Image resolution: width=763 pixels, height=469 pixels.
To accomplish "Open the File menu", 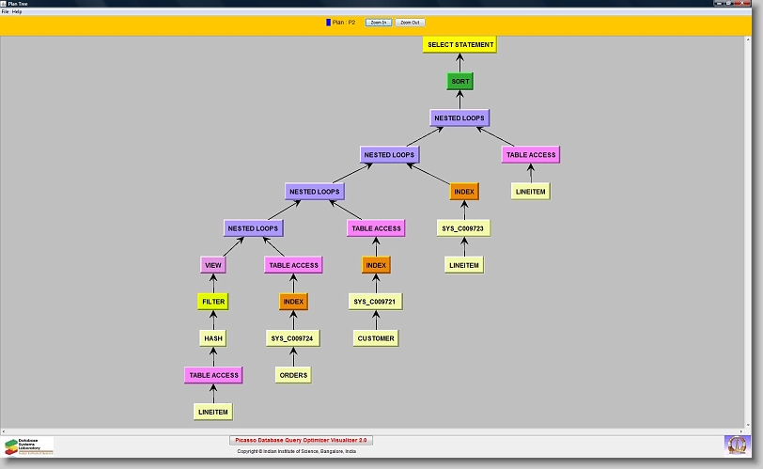I will [5, 10].
